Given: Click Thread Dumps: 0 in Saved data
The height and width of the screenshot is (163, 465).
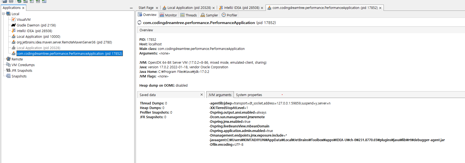Looking at the screenshot, I should pos(153,103).
